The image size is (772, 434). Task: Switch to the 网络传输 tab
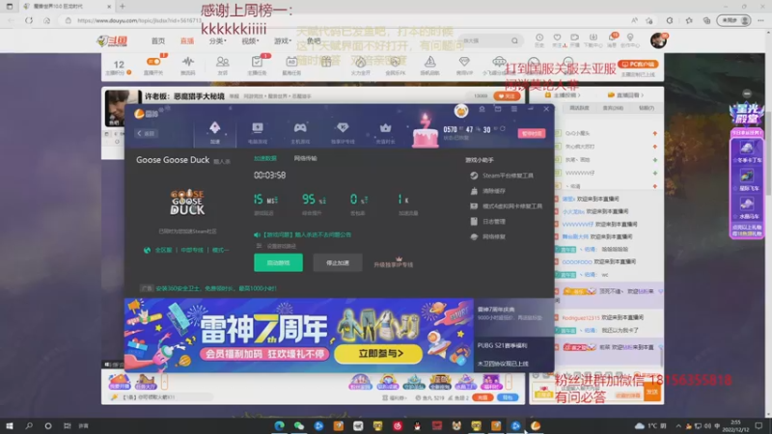click(305, 158)
